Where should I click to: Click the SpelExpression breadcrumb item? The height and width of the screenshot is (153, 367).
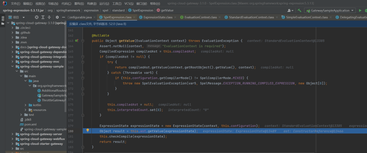(140, 10)
